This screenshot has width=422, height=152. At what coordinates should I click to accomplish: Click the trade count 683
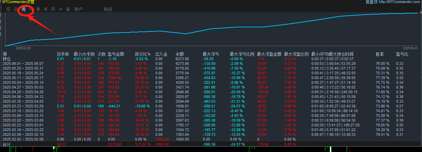(101, 92)
